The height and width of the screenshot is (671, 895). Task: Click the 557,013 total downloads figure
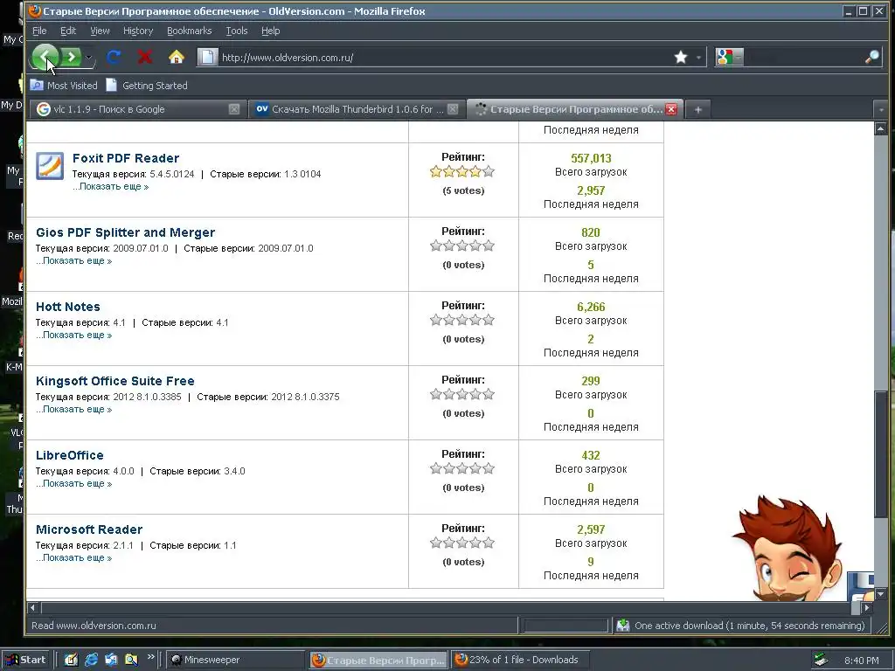[591, 158]
